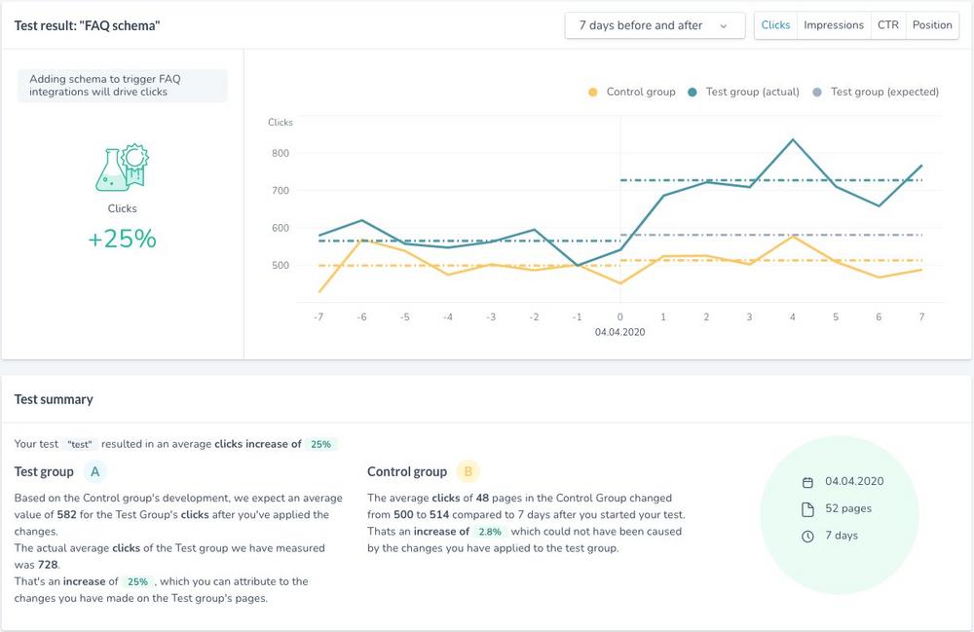This screenshot has height=632, width=974.
Task: Click the FAQ schema hypothesis description box
Action: 122,86
